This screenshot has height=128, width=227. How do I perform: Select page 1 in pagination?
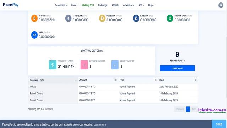click(x=188, y=109)
